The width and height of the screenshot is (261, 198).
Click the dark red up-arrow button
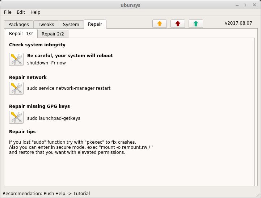(x=178, y=24)
